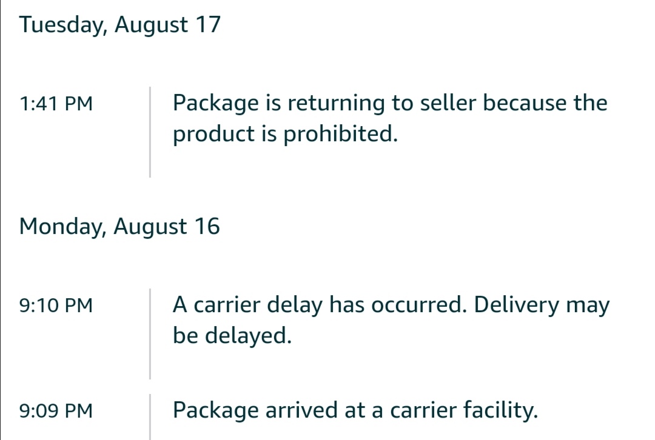Click the word 'occurred' in the delay message
Viewport: 655px width, 440px height.
coord(417,305)
